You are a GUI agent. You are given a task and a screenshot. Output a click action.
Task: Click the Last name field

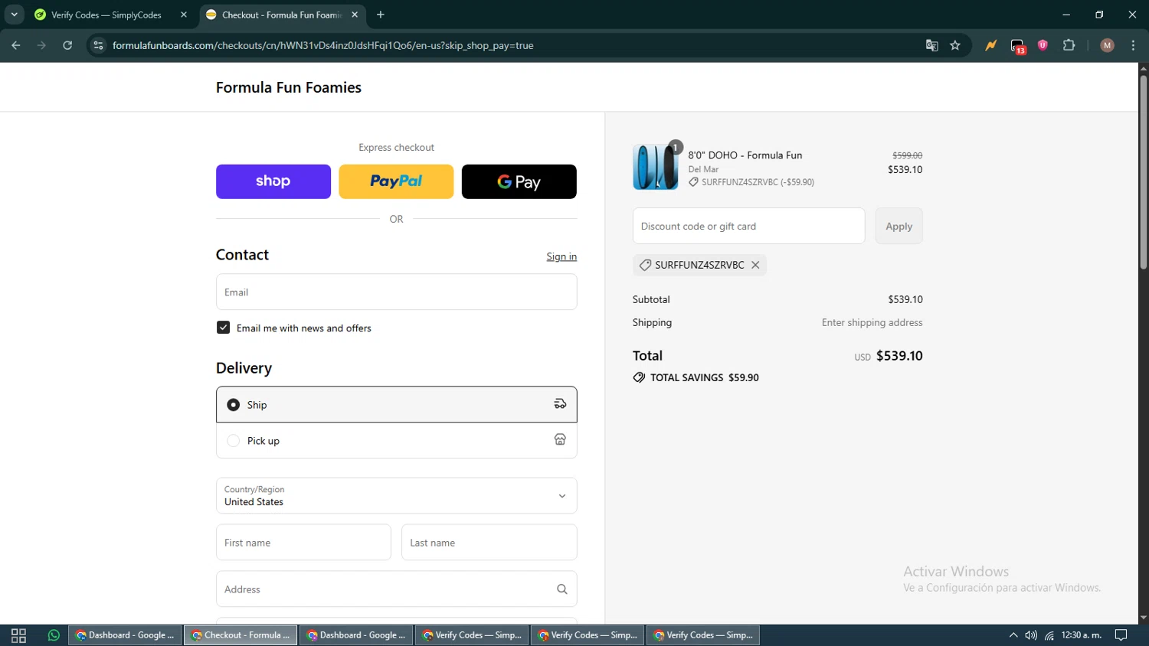pos(489,542)
